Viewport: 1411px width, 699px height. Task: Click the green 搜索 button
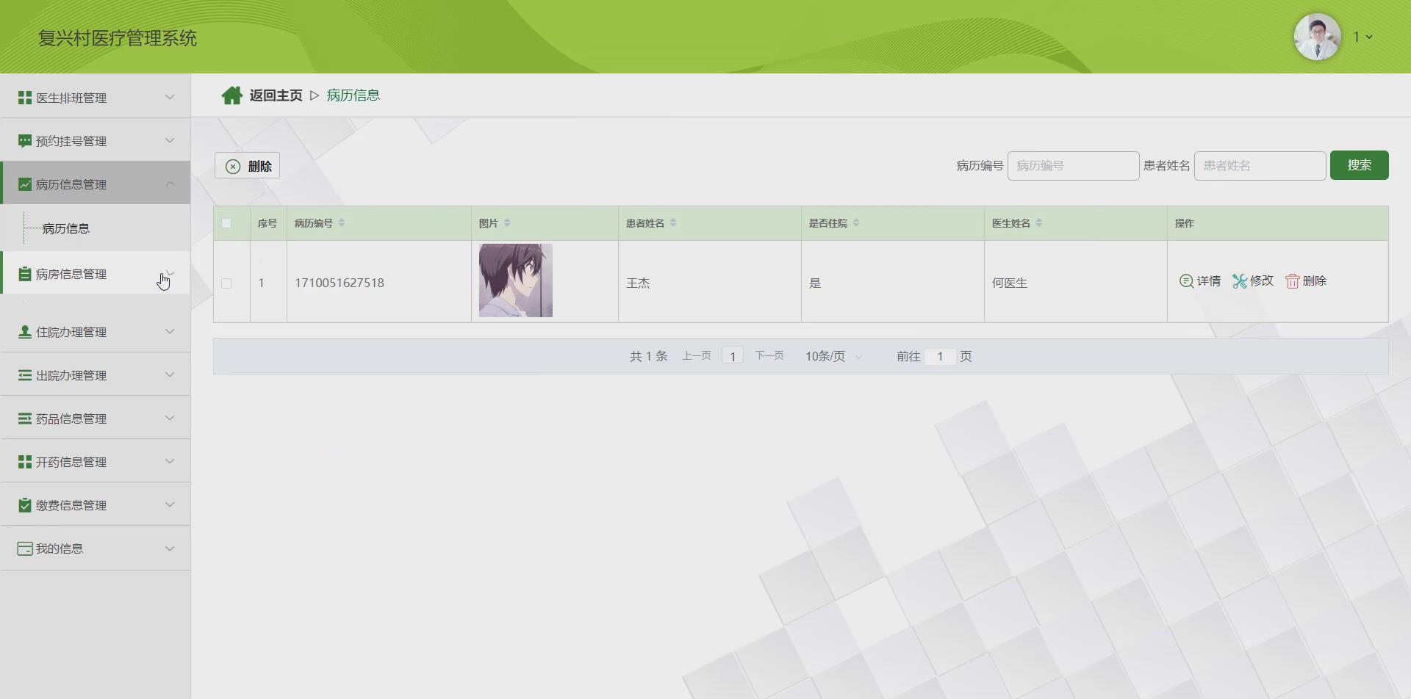[x=1360, y=165]
